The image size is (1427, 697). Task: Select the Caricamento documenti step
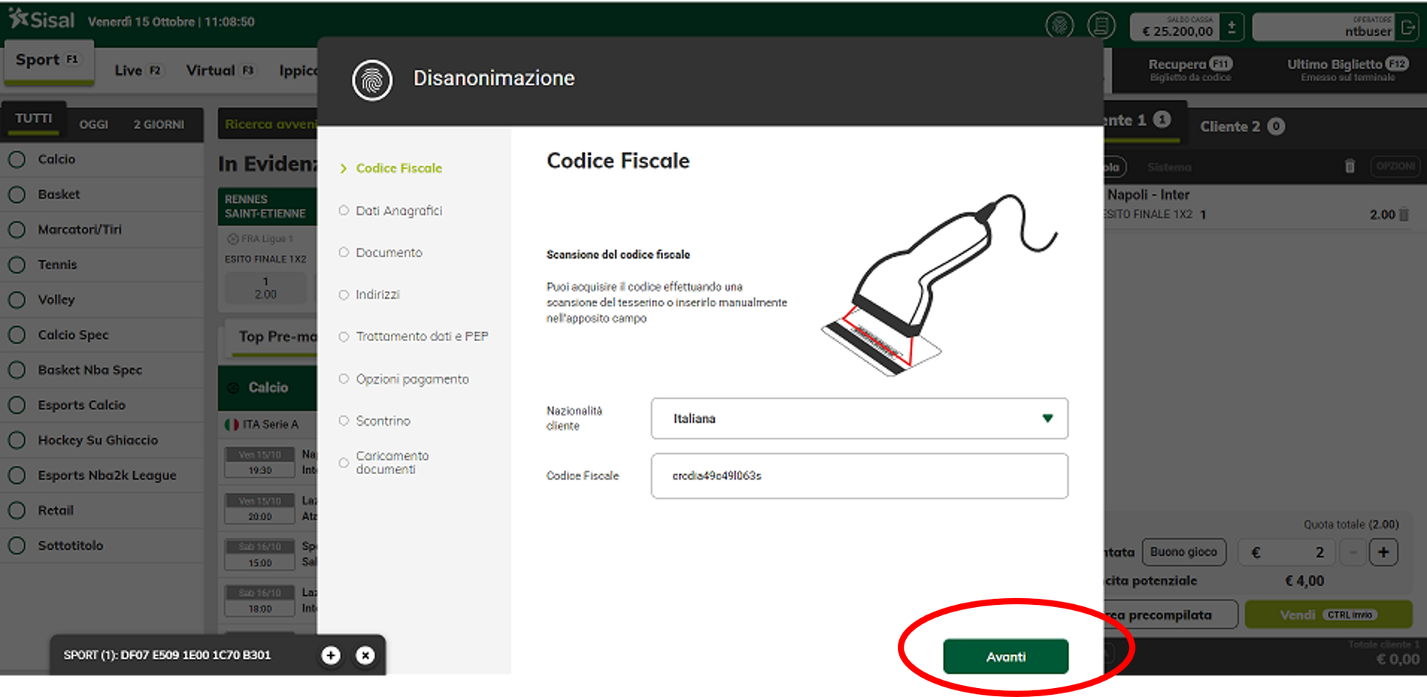tap(392, 462)
